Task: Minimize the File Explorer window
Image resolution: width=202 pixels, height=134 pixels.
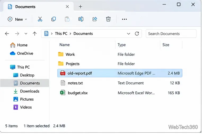Action: tap(164, 5)
